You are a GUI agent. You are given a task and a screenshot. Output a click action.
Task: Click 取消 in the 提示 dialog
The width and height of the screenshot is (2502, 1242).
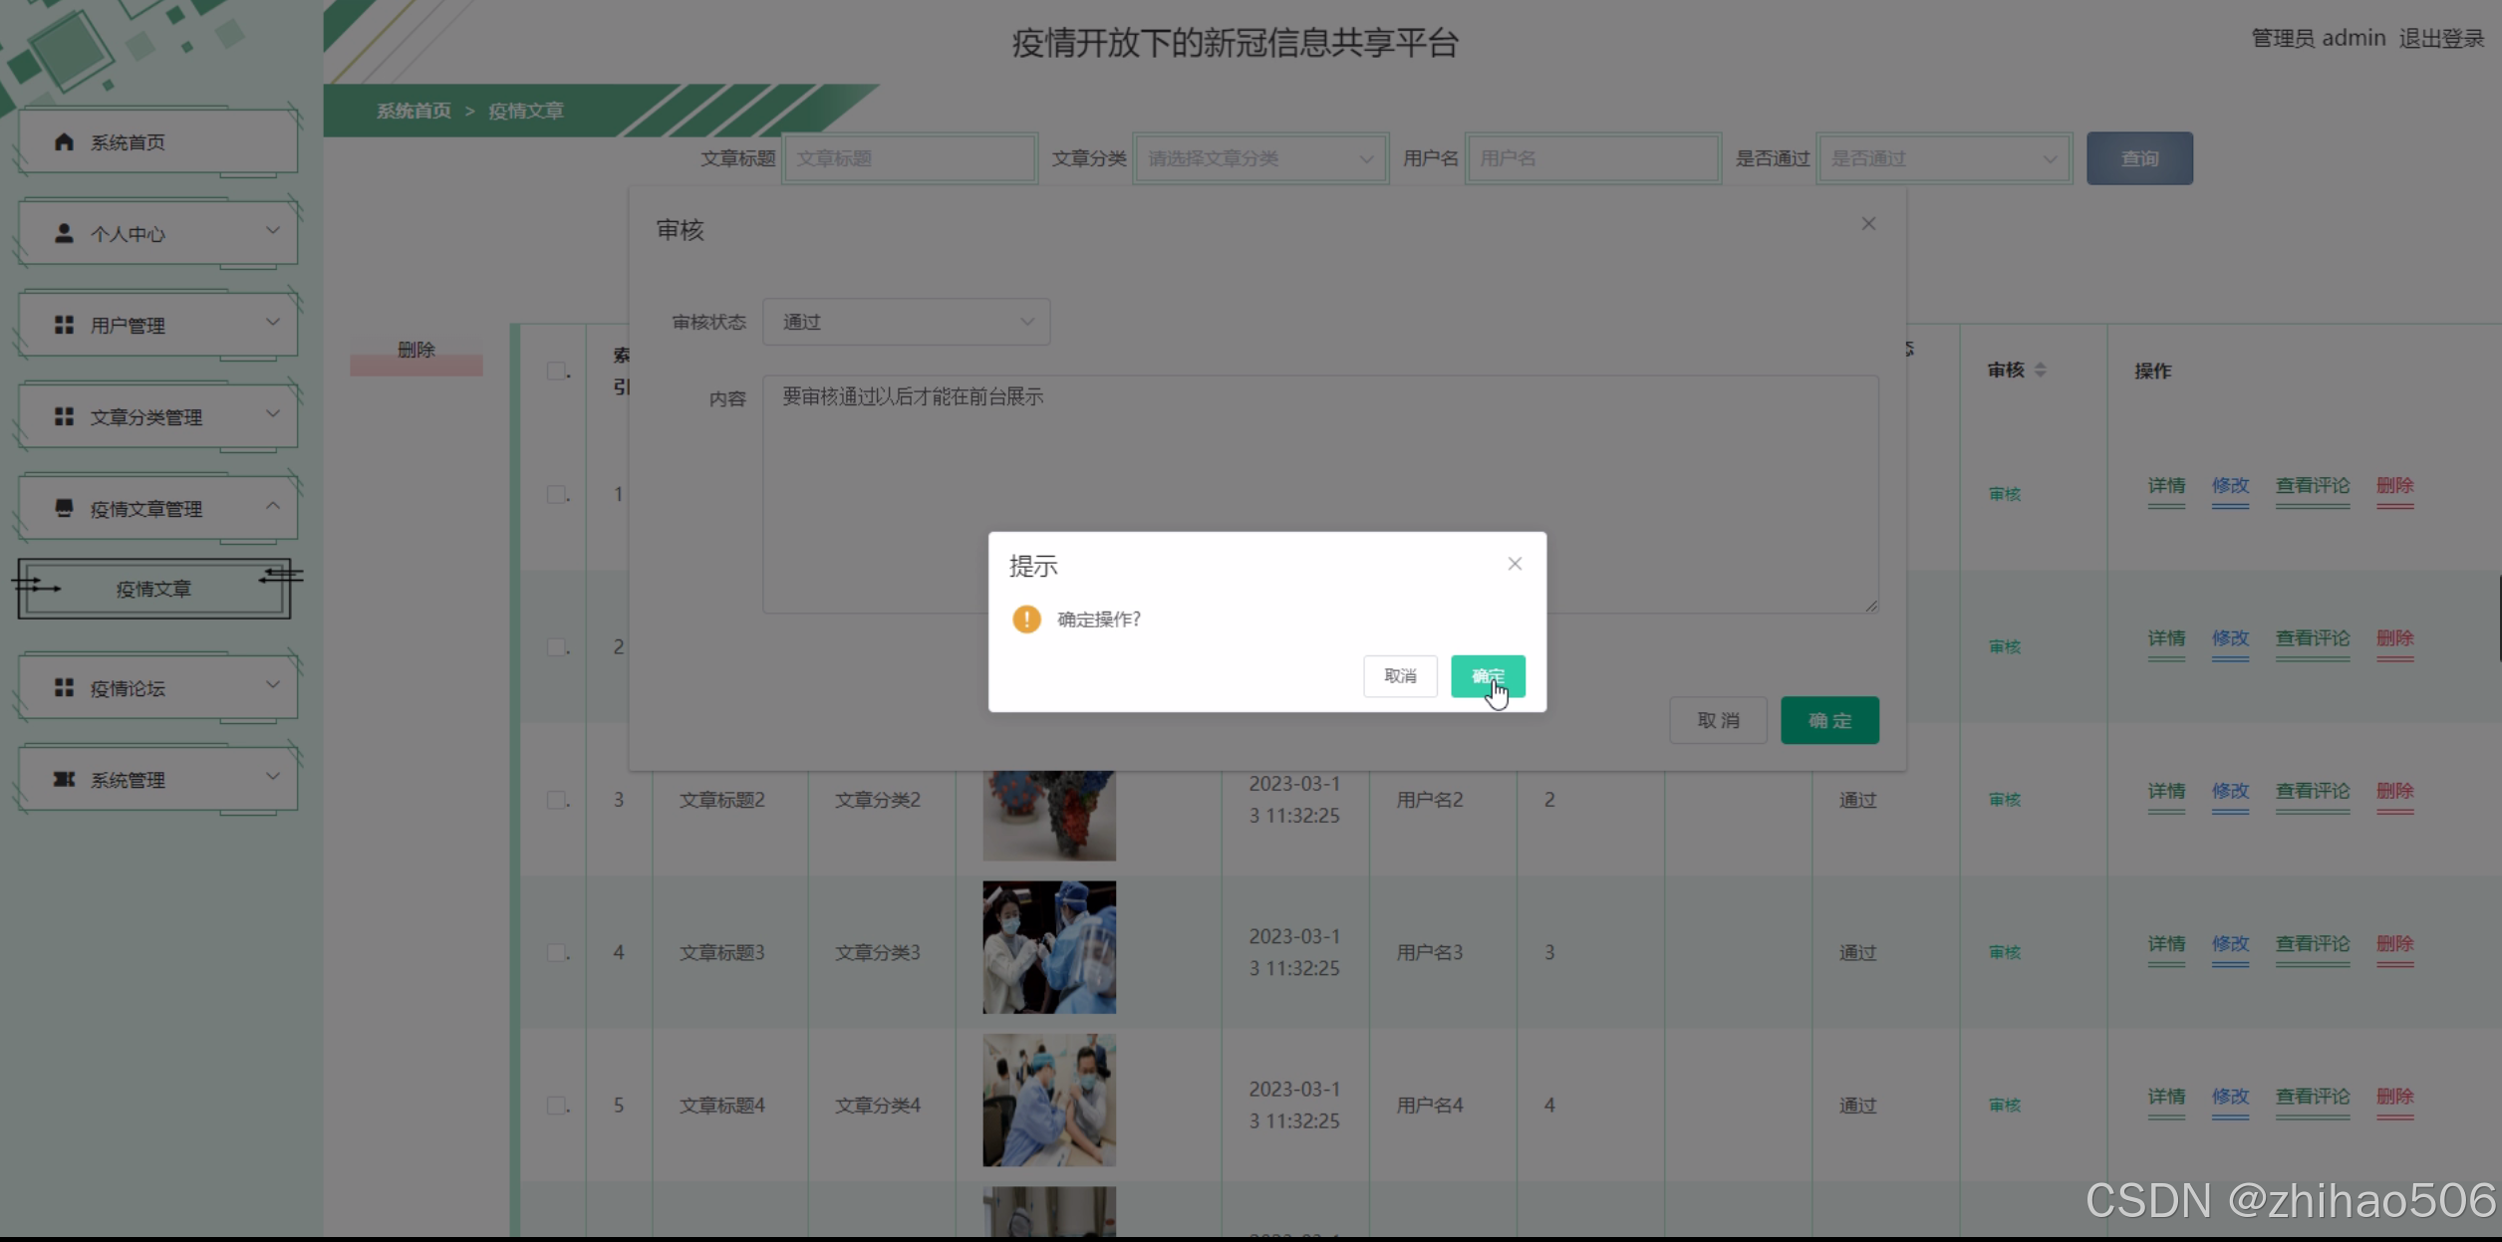1400,676
